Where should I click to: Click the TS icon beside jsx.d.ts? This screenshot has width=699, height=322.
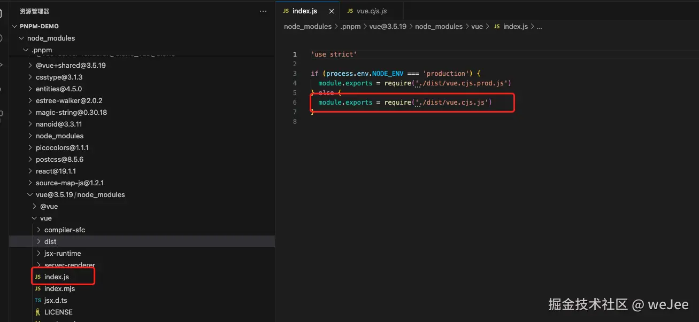[38, 300]
